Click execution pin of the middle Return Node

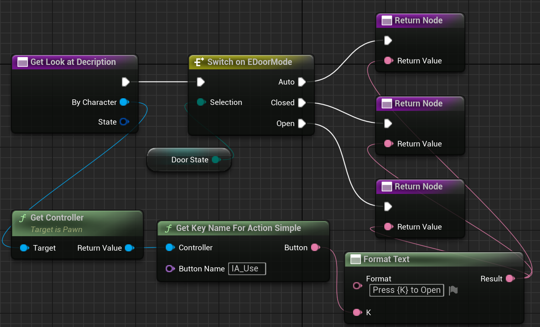[388, 123]
